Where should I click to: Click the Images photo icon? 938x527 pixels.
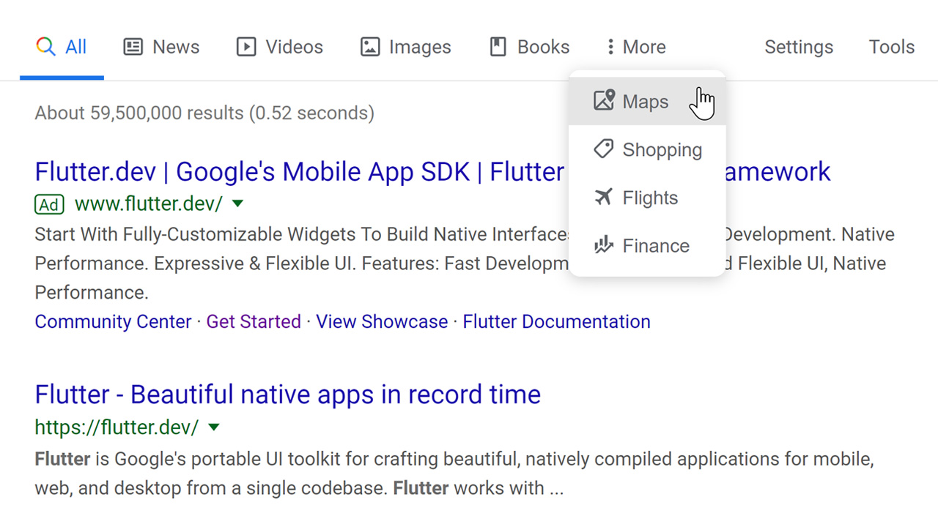pyautogui.click(x=369, y=46)
